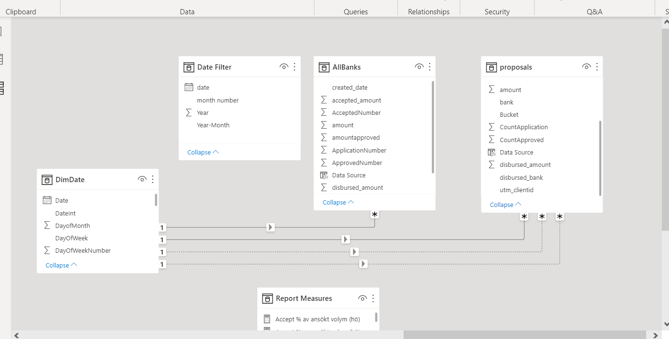This screenshot has width=669, height=339.
Task: Collapse the AllBanks table
Action: click(x=338, y=202)
